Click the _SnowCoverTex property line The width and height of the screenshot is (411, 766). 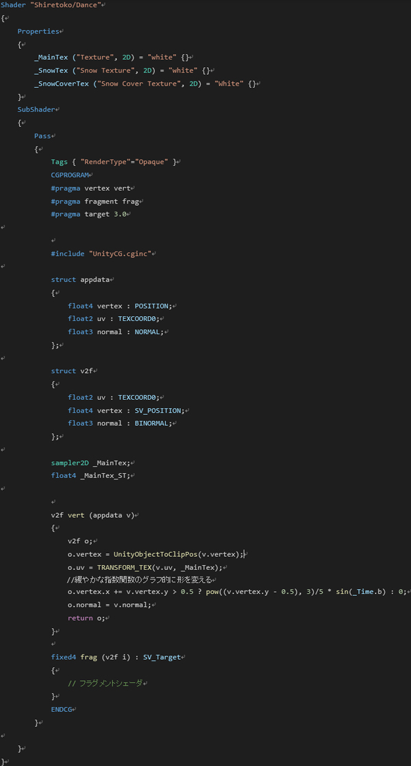pos(144,84)
